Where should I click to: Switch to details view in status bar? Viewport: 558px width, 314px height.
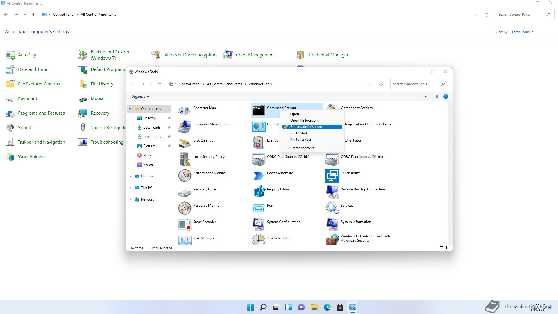[x=441, y=248]
